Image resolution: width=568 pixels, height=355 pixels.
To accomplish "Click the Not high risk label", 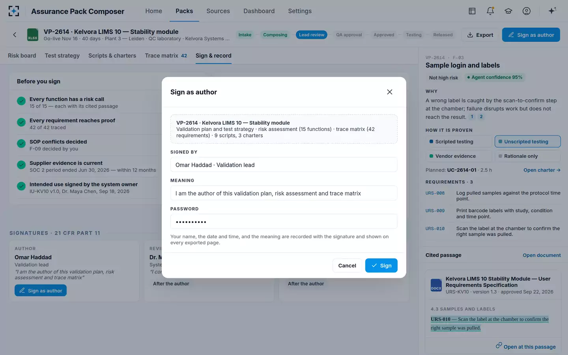I will pyautogui.click(x=443, y=78).
